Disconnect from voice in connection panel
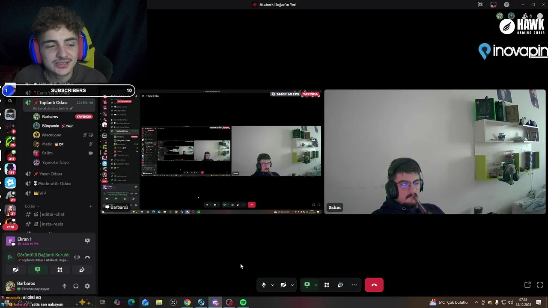 87,257
